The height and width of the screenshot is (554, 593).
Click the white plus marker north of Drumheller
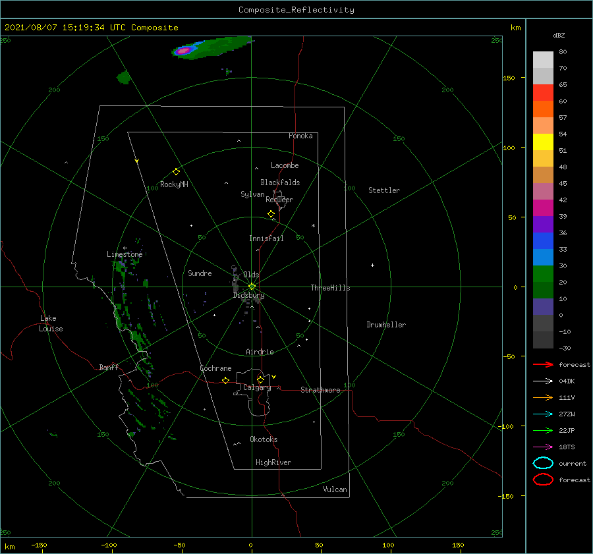372,265
